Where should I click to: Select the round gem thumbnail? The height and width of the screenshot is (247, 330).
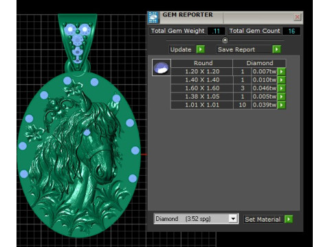[x=162, y=68]
